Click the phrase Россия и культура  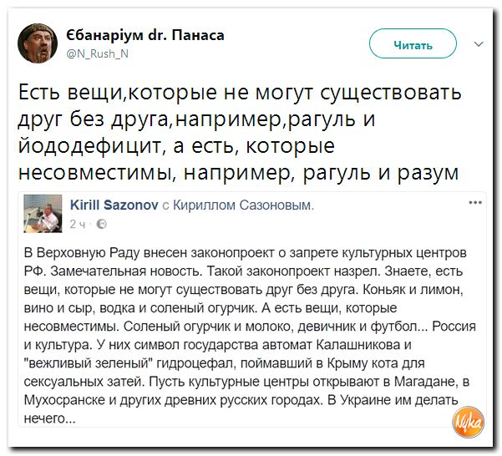point(250,336)
